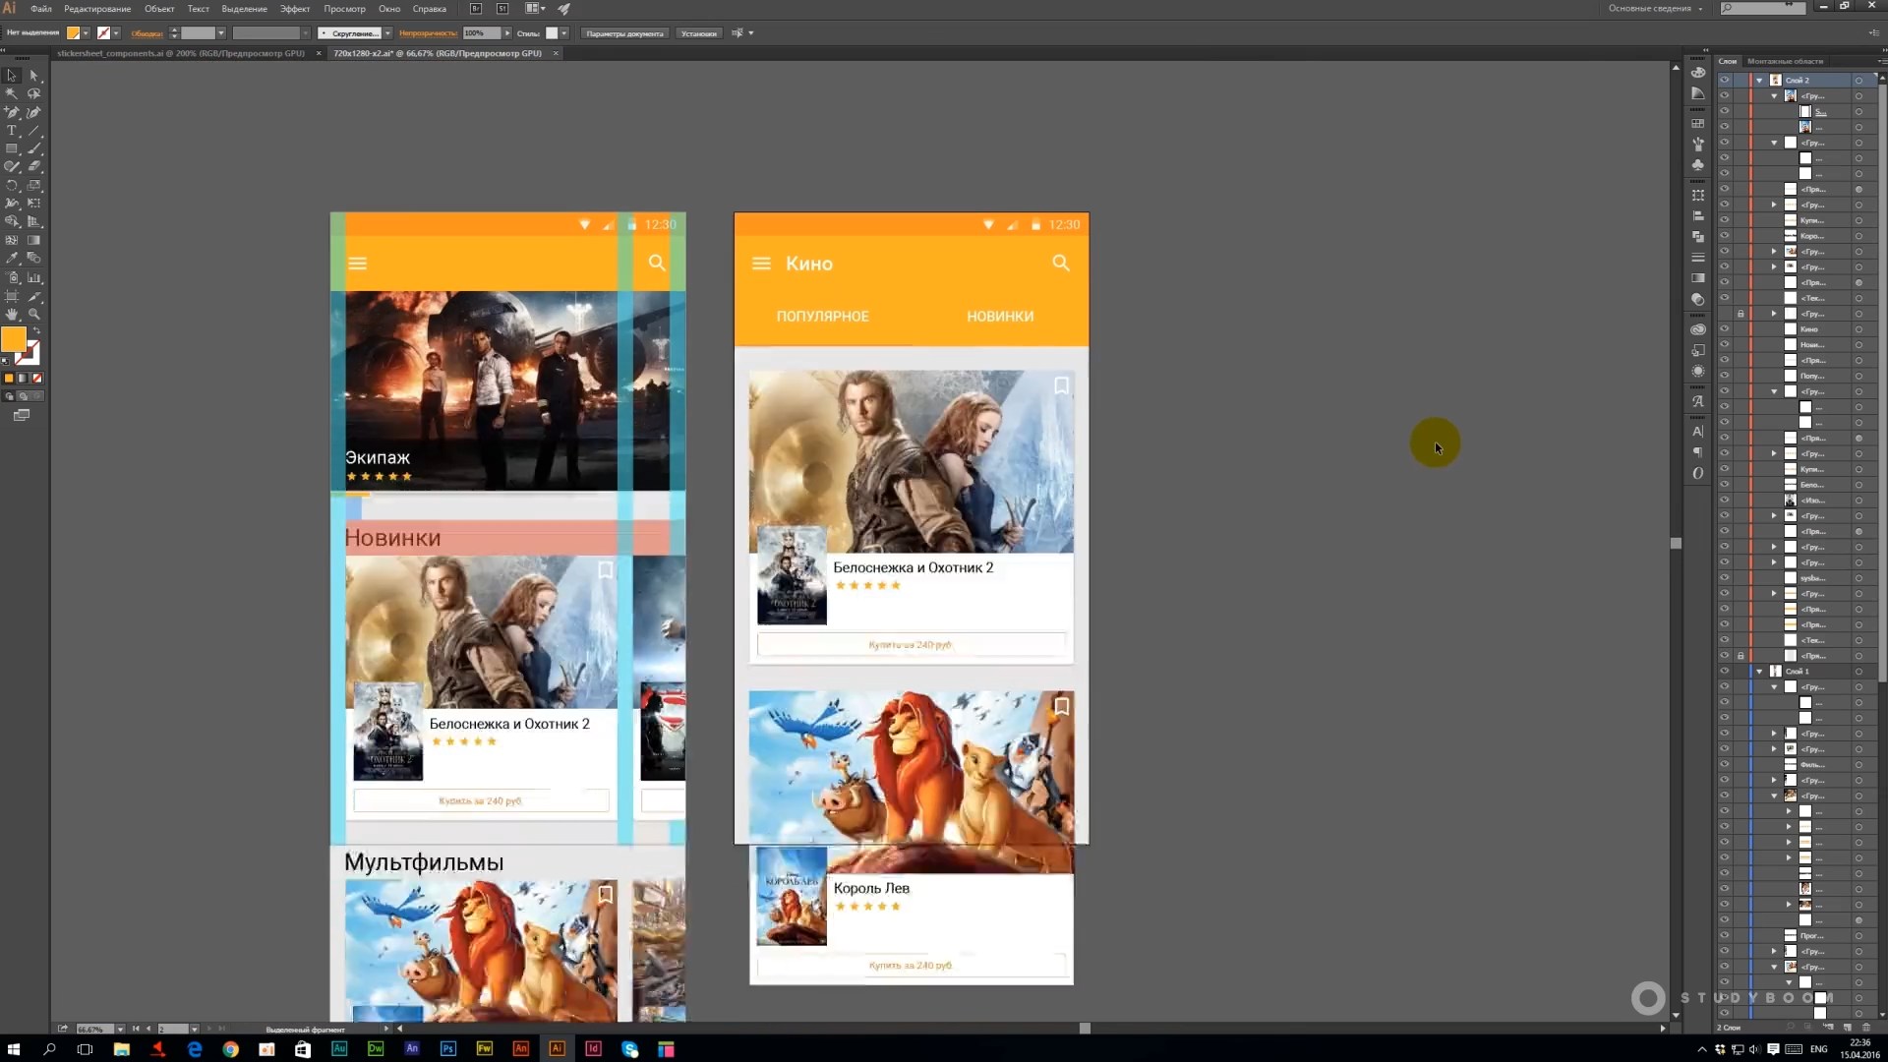Select the Zoom tool
This screenshot has width=1888, height=1062.
coord(34,315)
